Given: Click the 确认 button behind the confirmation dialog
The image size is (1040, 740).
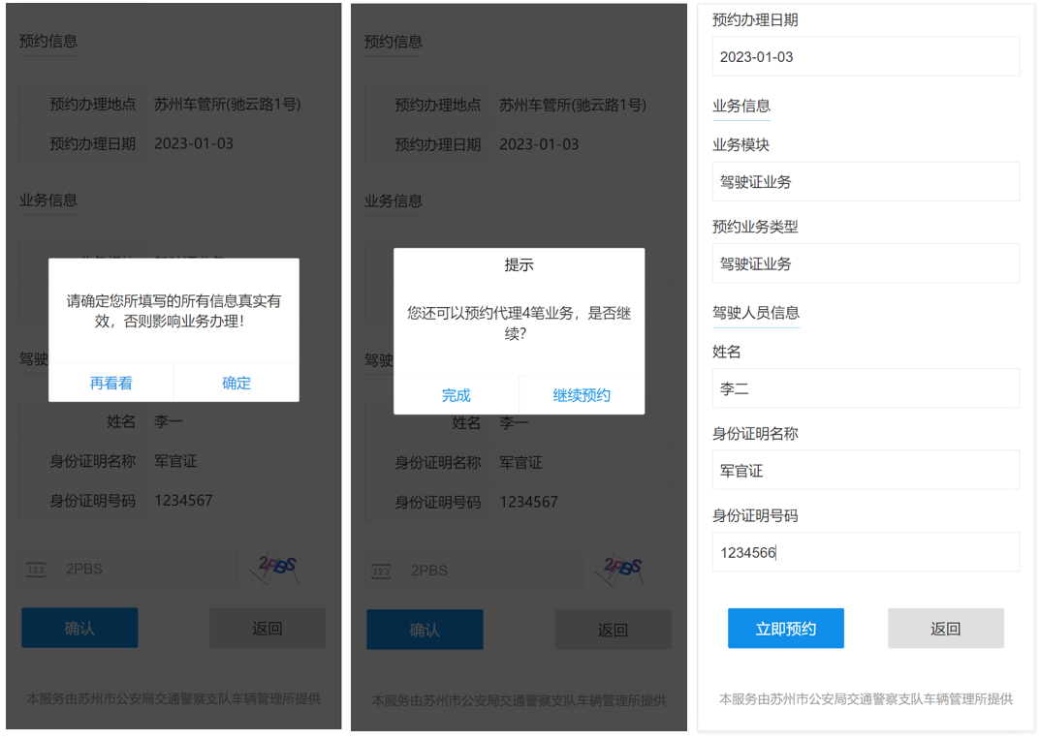Looking at the screenshot, I should [79, 628].
